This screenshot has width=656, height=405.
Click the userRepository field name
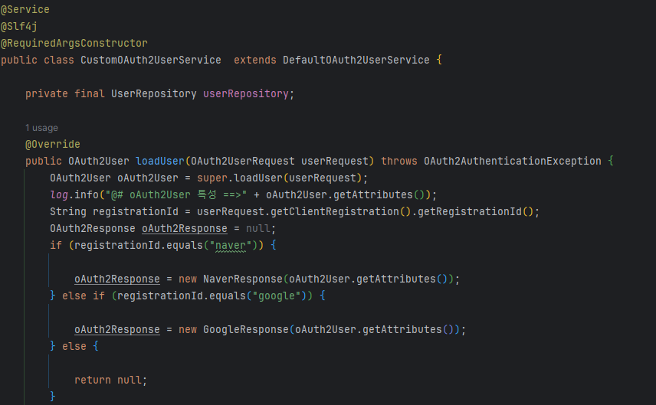pyautogui.click(x=245, y=93)
